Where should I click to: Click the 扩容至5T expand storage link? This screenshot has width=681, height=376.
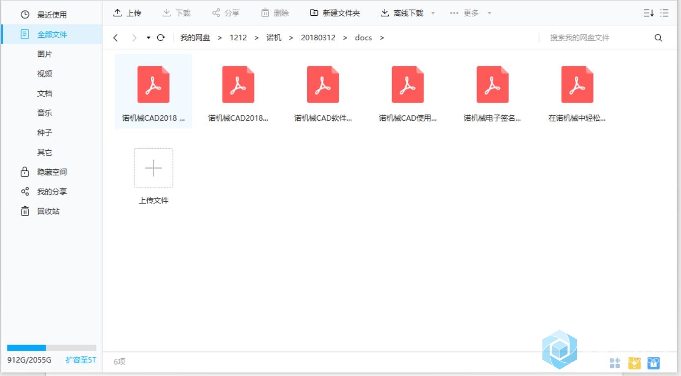point(81,360)
